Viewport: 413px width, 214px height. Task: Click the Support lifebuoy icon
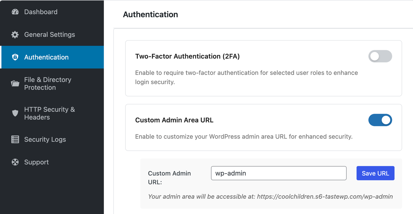[15, 162]
